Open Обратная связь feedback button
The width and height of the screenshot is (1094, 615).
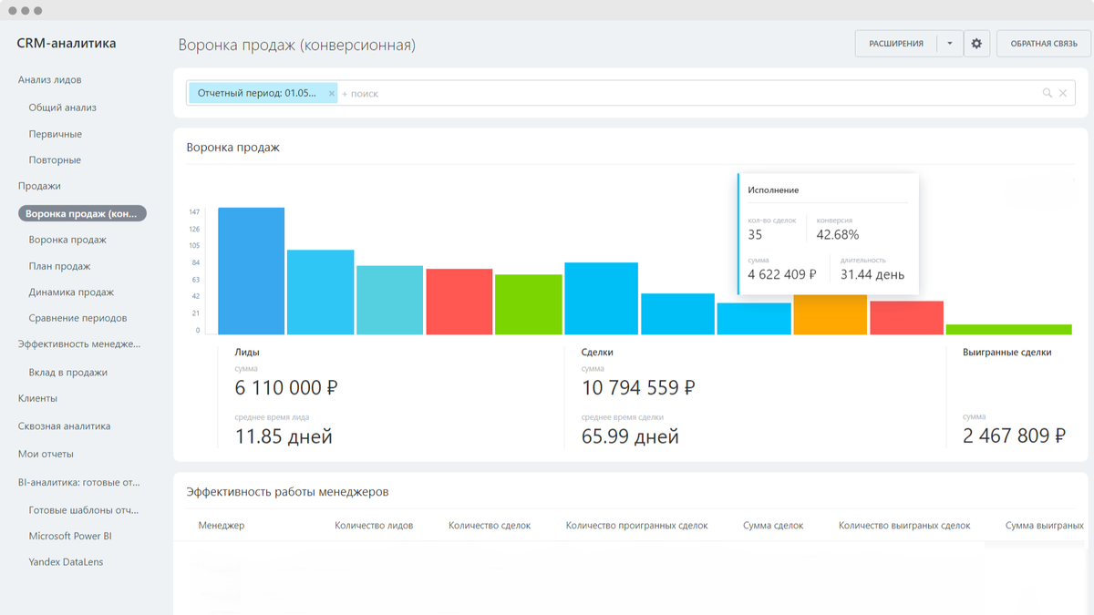tap(1044, 44)
